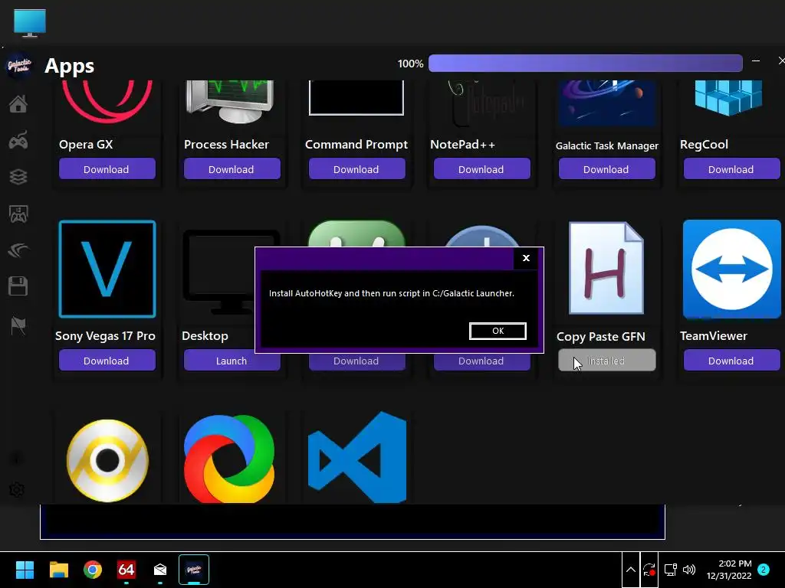Open File Explorer from taskbar
785x588 pixels.
coord(58,570)
